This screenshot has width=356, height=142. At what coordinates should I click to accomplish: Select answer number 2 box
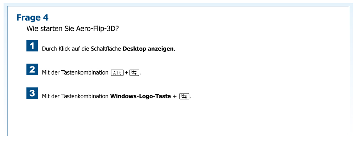click(x=32, y=70)
